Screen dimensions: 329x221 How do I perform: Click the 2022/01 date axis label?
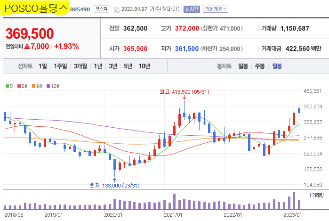coord(233,215)
